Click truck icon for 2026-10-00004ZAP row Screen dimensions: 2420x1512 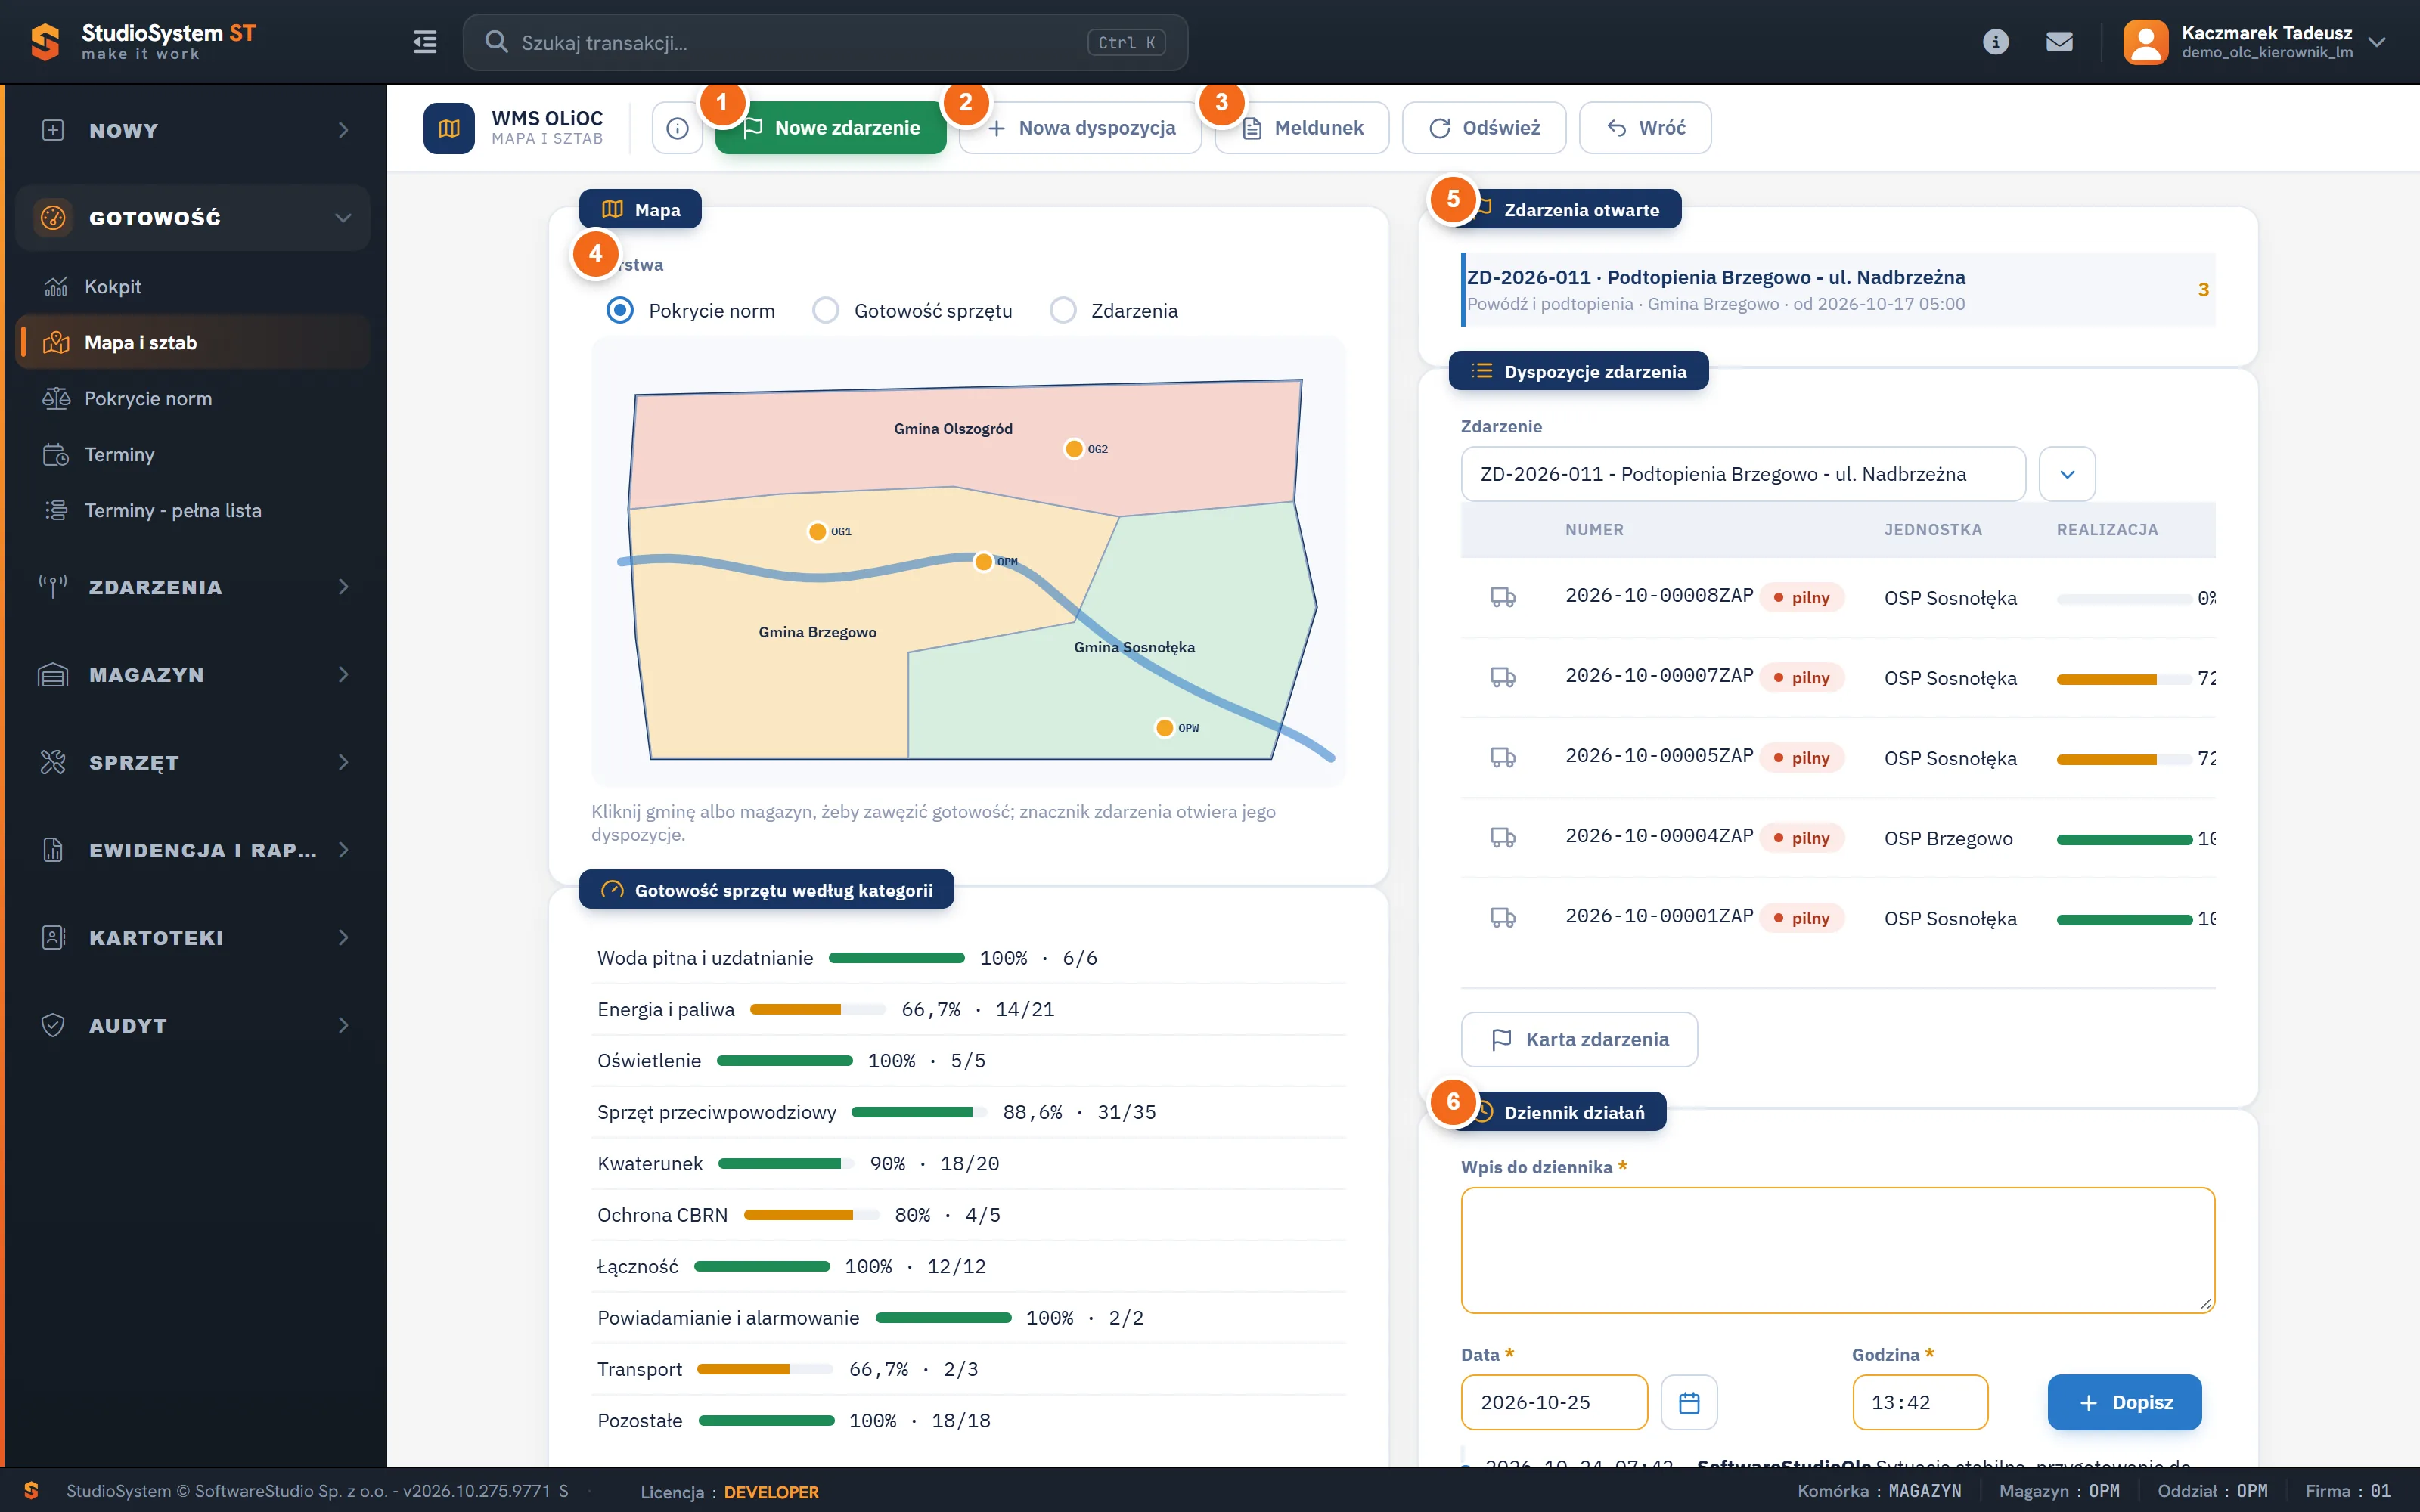coord(1503,837)
